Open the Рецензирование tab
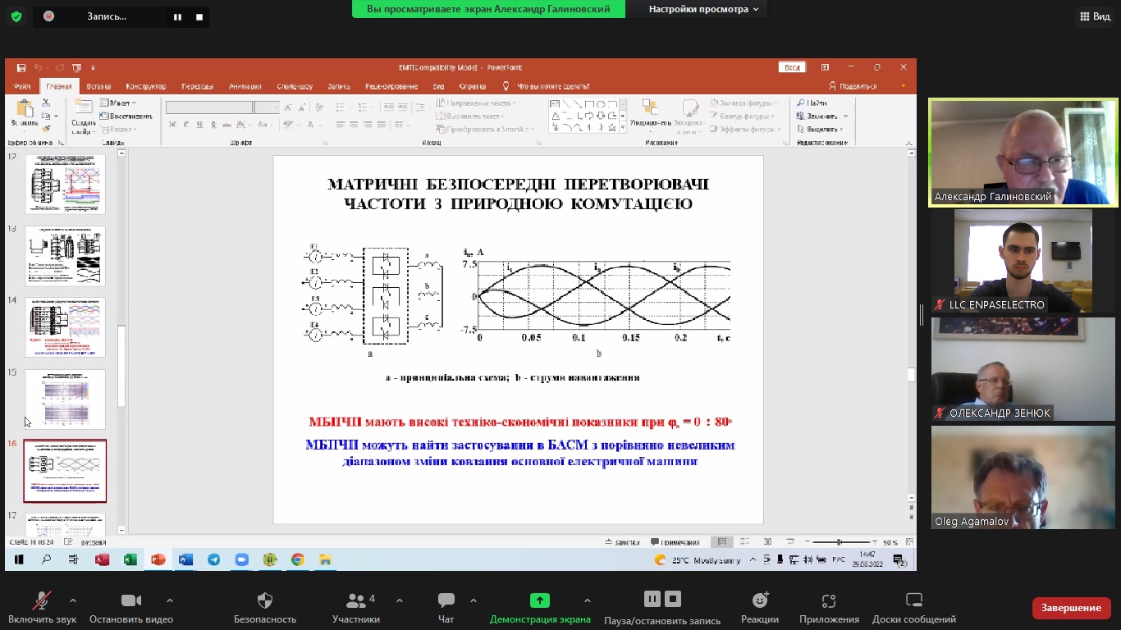 click(391, 86)
